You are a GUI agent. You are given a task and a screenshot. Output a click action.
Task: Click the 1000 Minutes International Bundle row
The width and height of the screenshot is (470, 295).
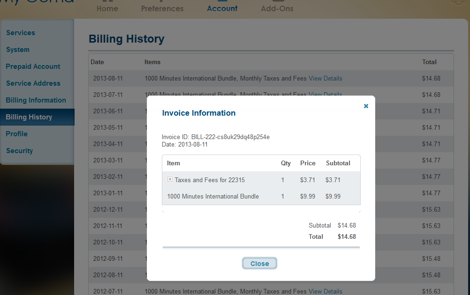261,196
